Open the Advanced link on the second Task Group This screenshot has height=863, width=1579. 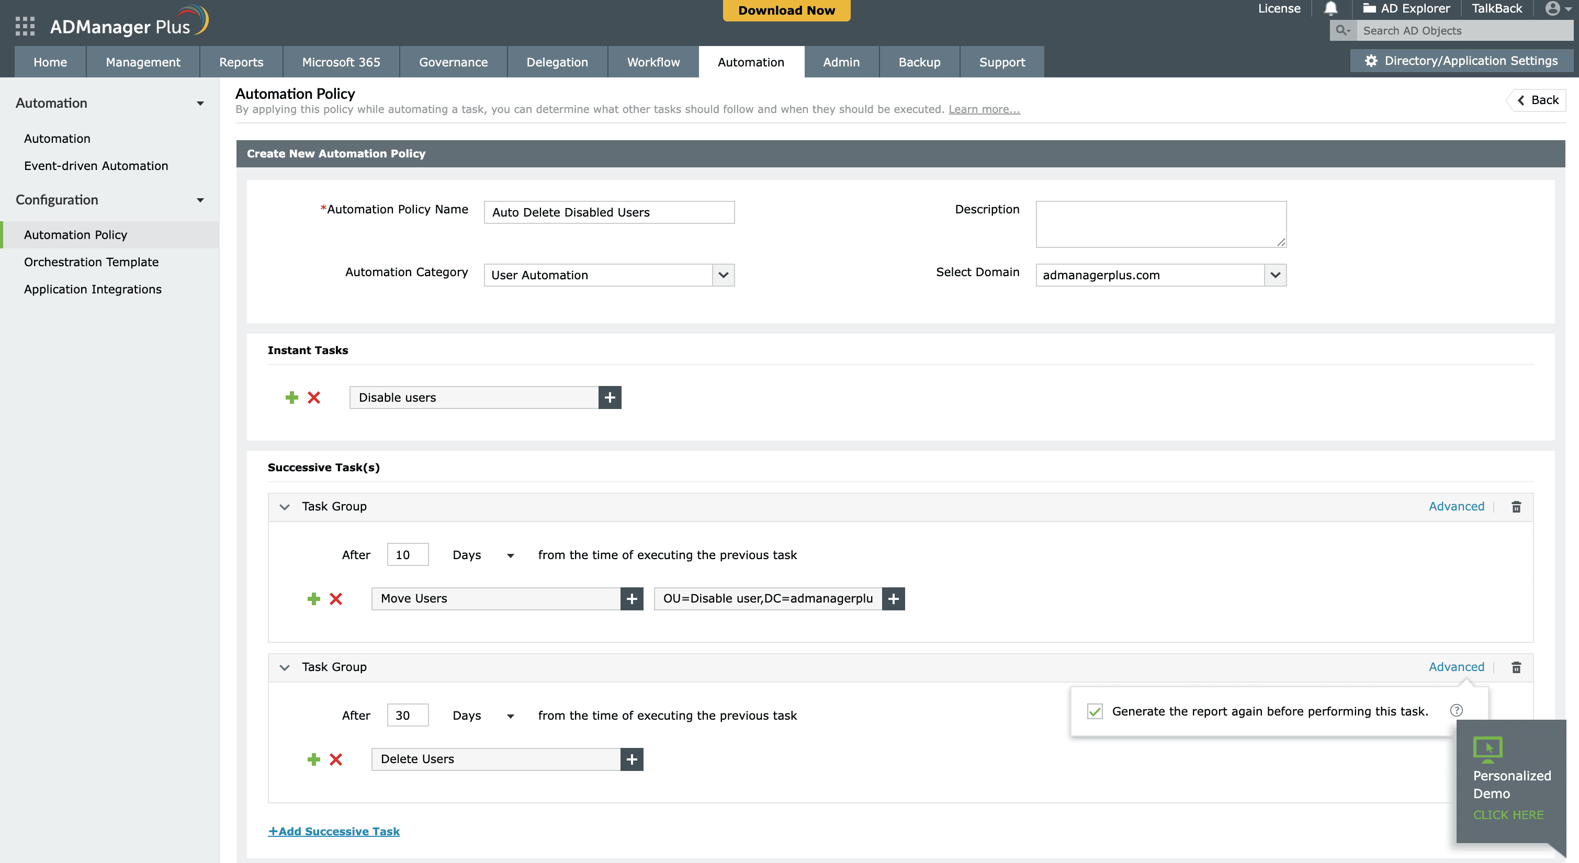[1457, 667]
